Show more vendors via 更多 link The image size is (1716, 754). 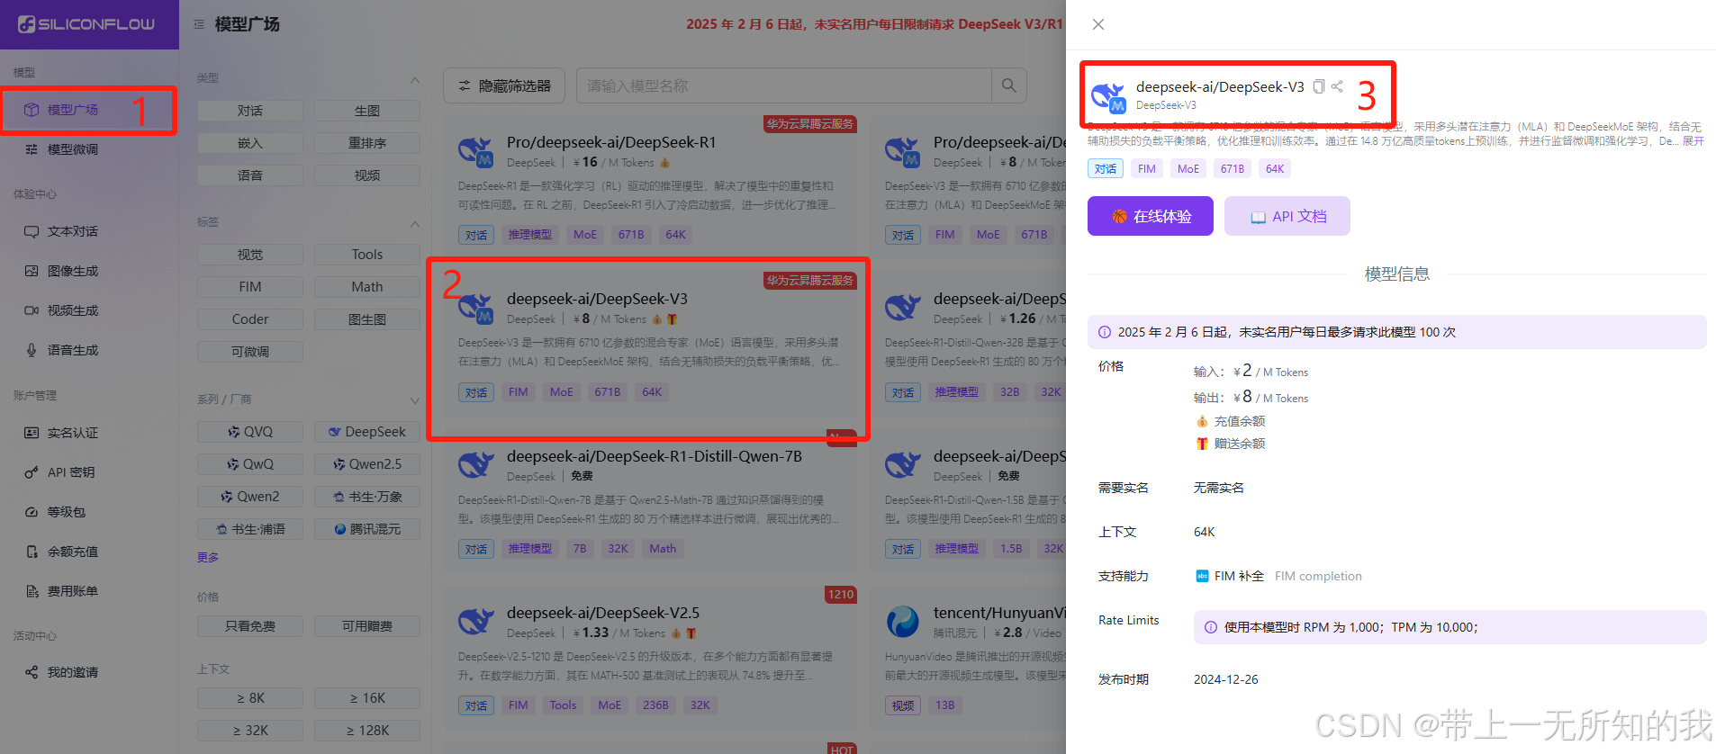coord(208,558)
